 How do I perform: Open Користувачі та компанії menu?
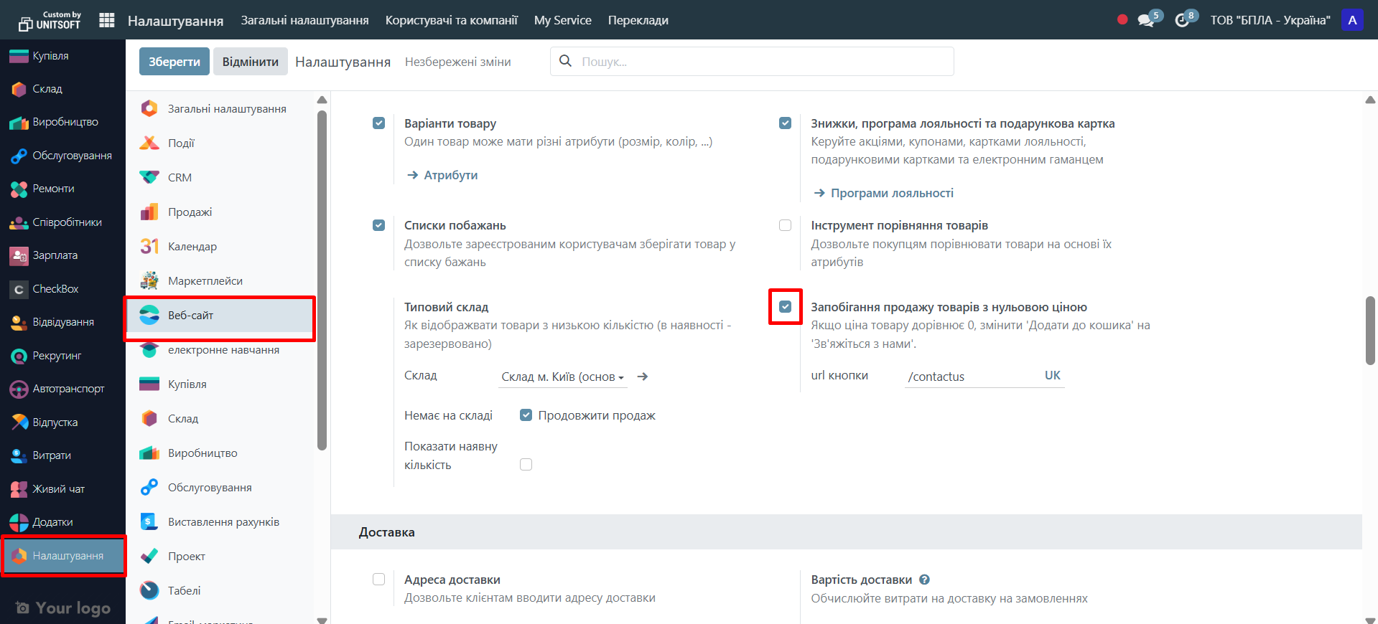pos(451,20)
